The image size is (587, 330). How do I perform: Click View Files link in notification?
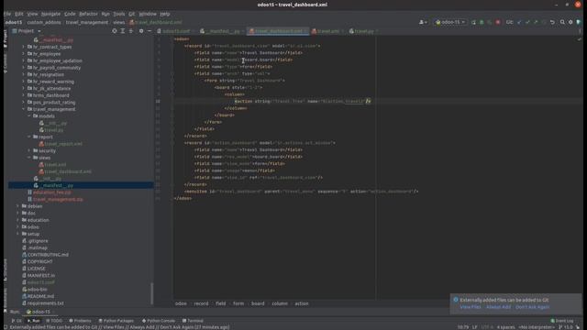tap(471, 307)
